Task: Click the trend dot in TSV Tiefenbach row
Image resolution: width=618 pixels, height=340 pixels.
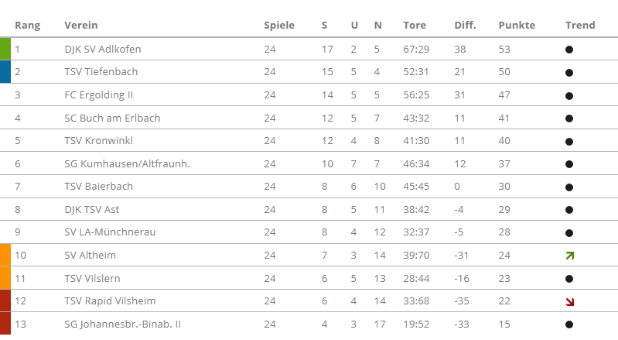Action: pos(569,73)
